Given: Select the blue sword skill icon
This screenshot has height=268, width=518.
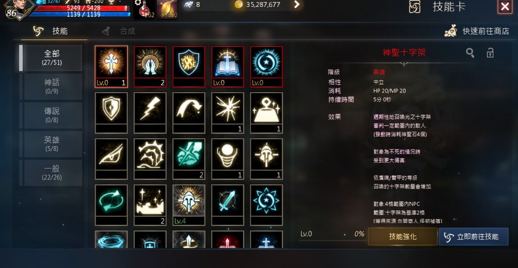Looking at the screenshot, I should point(228,204).
